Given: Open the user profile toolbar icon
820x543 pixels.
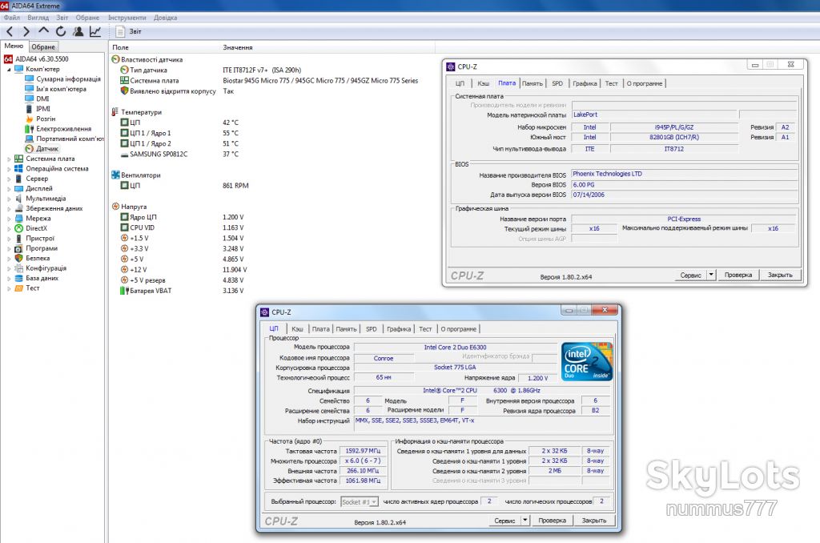Looking at the screenshot, I should pos(78,31).
